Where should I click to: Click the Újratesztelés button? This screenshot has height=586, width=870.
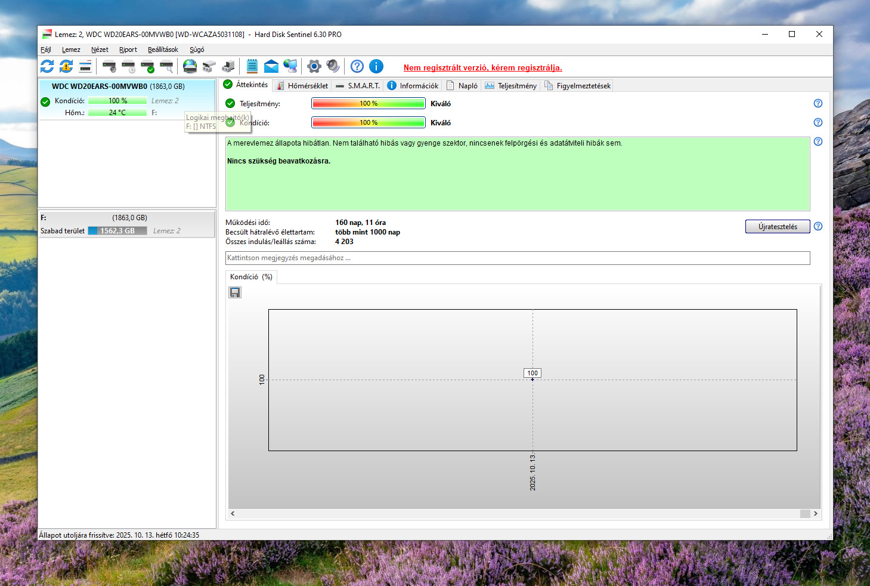click(778, 227)
